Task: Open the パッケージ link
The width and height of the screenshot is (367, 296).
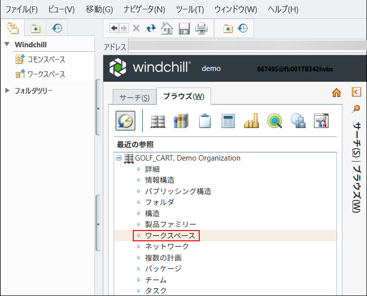Action: click(163, 268)
